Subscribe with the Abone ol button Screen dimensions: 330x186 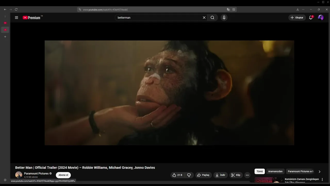[x=63, y=175]
